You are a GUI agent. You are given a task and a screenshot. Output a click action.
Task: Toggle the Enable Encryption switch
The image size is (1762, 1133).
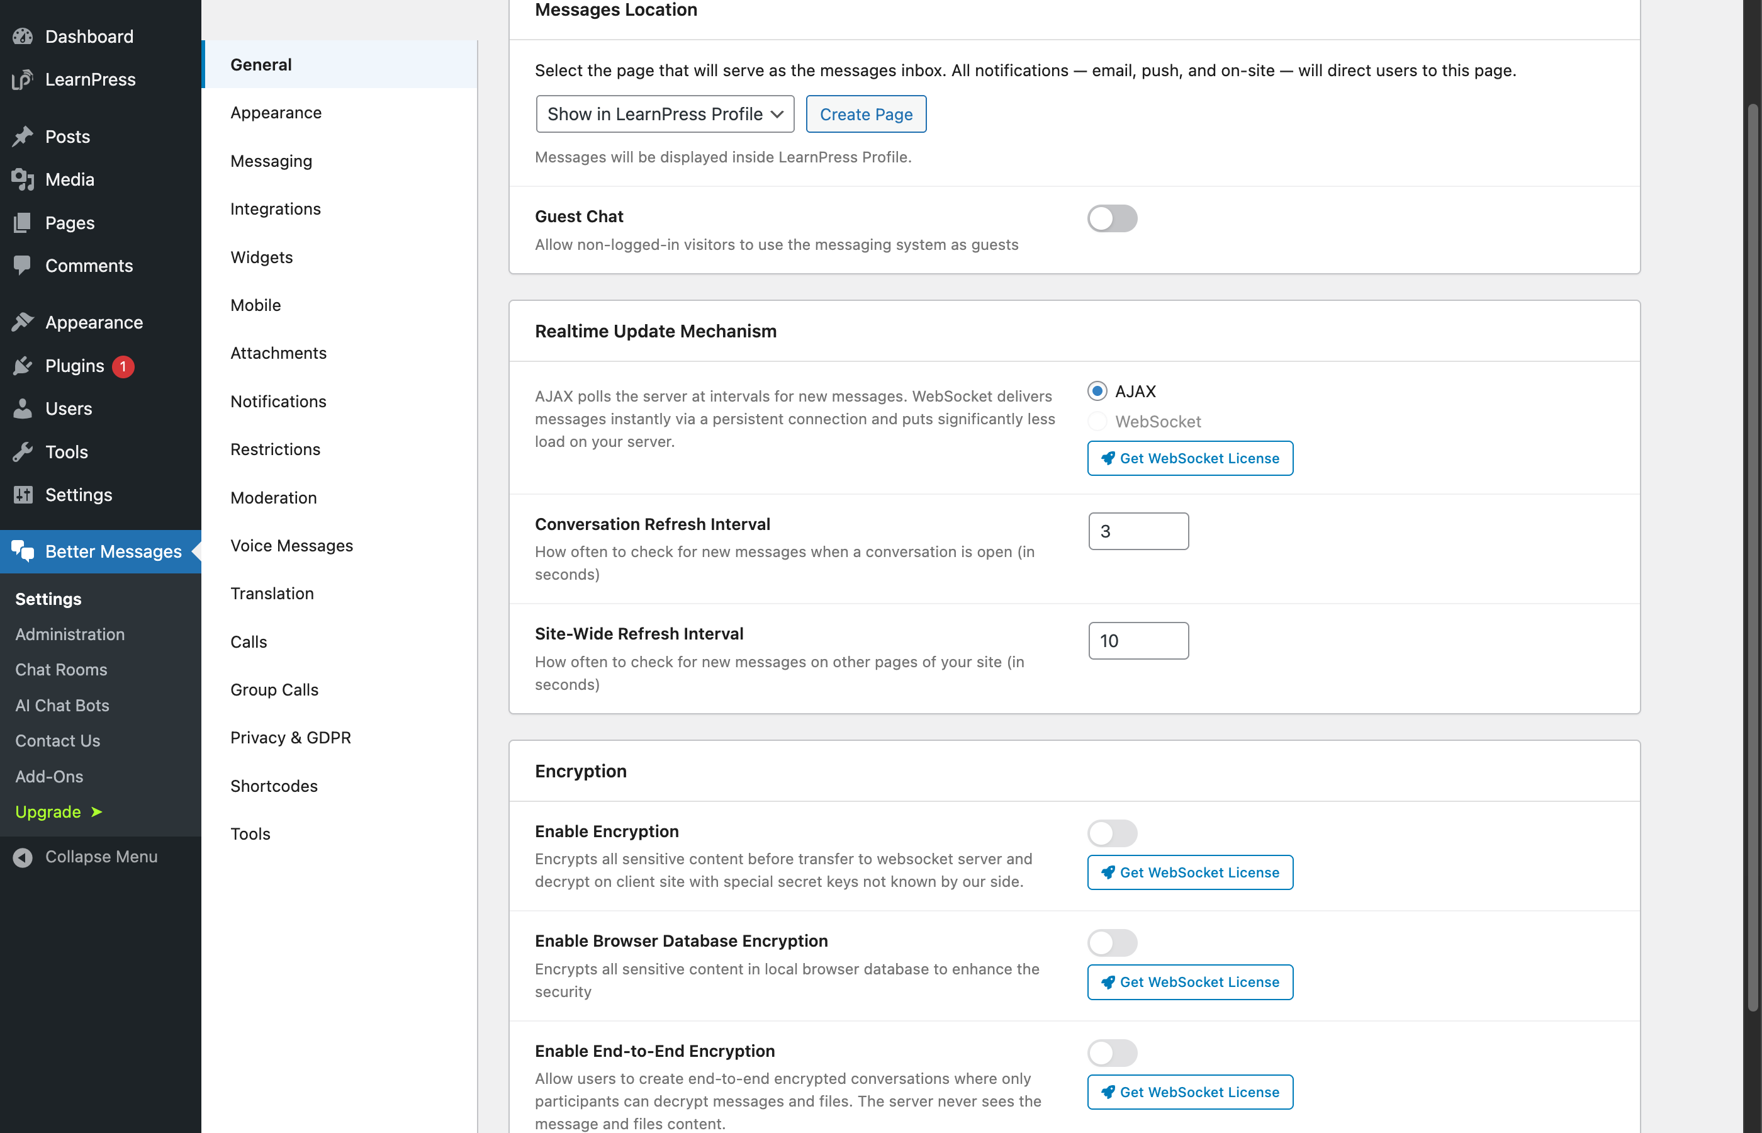[1112, 833]
